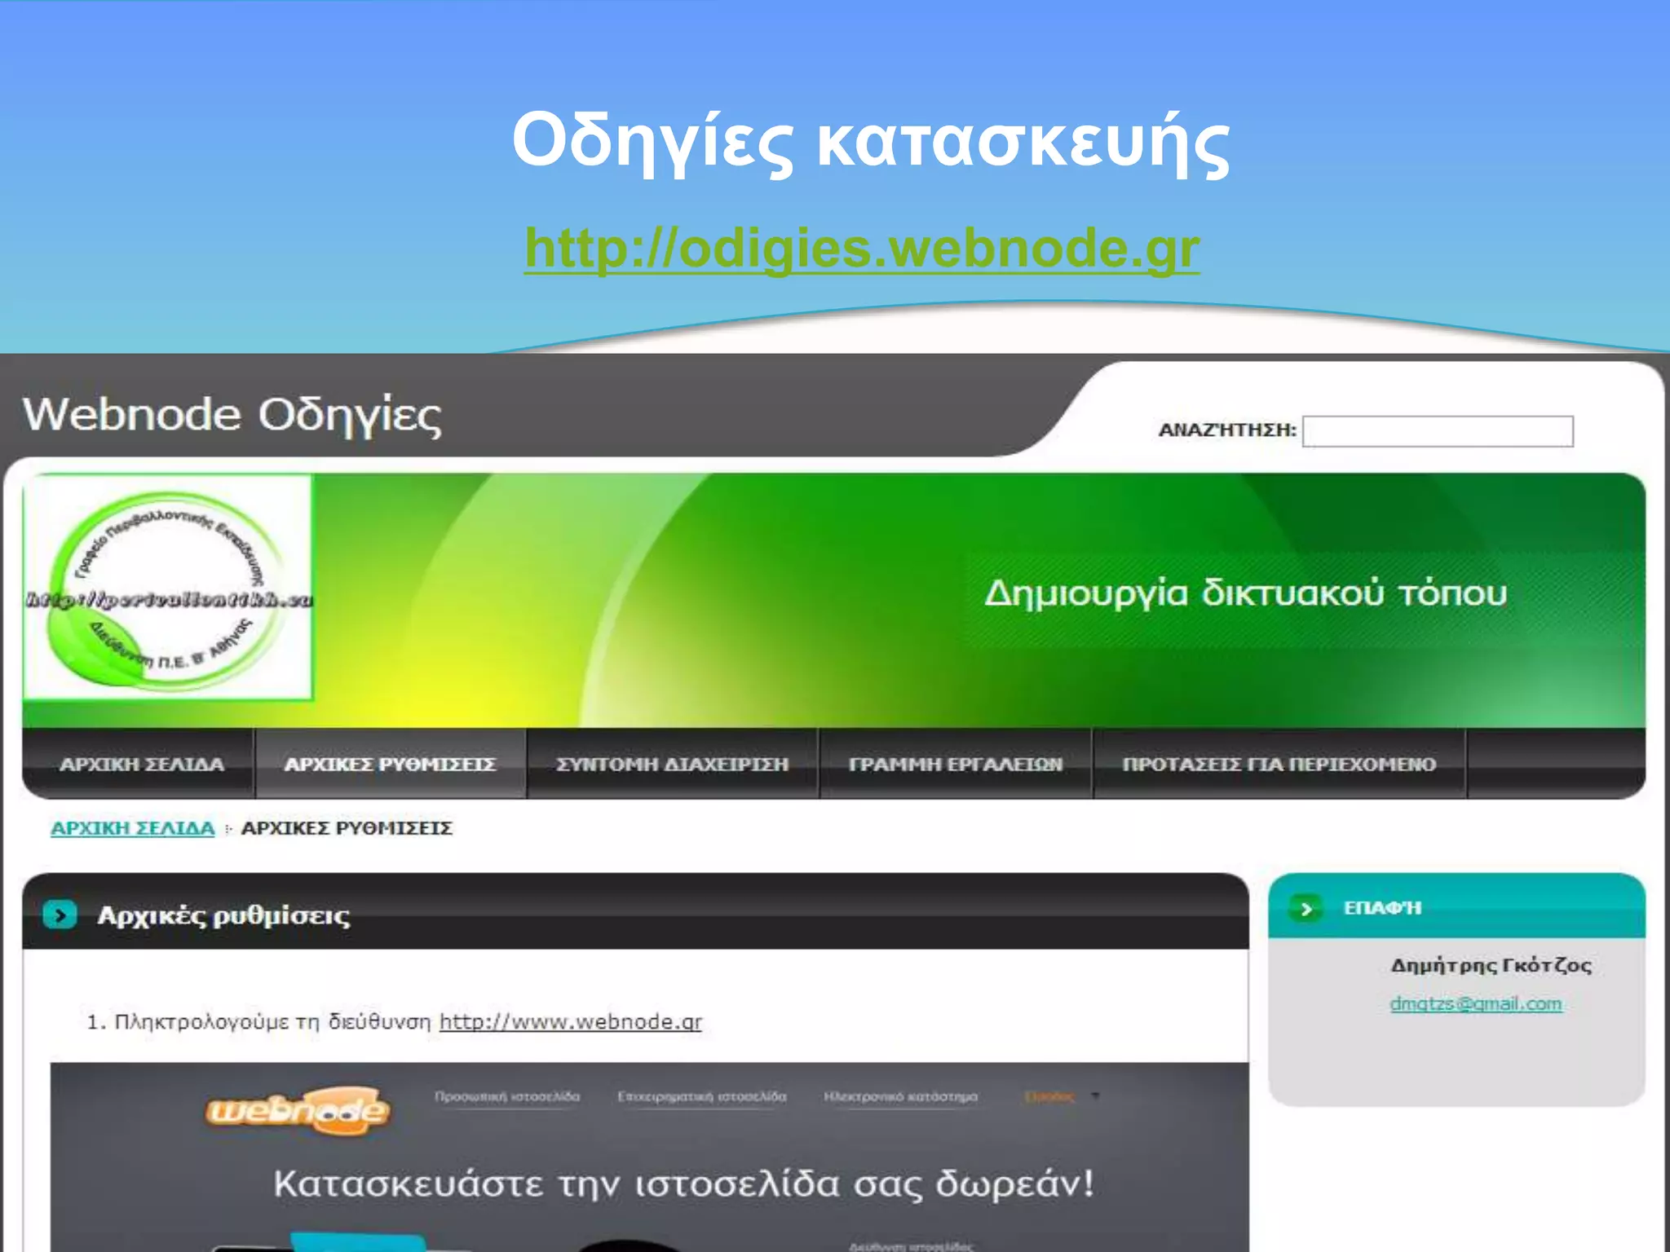Click the ΑΝΑΖΗΤΗΣΗ search input field
1670x1252 pixels.
(1438, 431)
